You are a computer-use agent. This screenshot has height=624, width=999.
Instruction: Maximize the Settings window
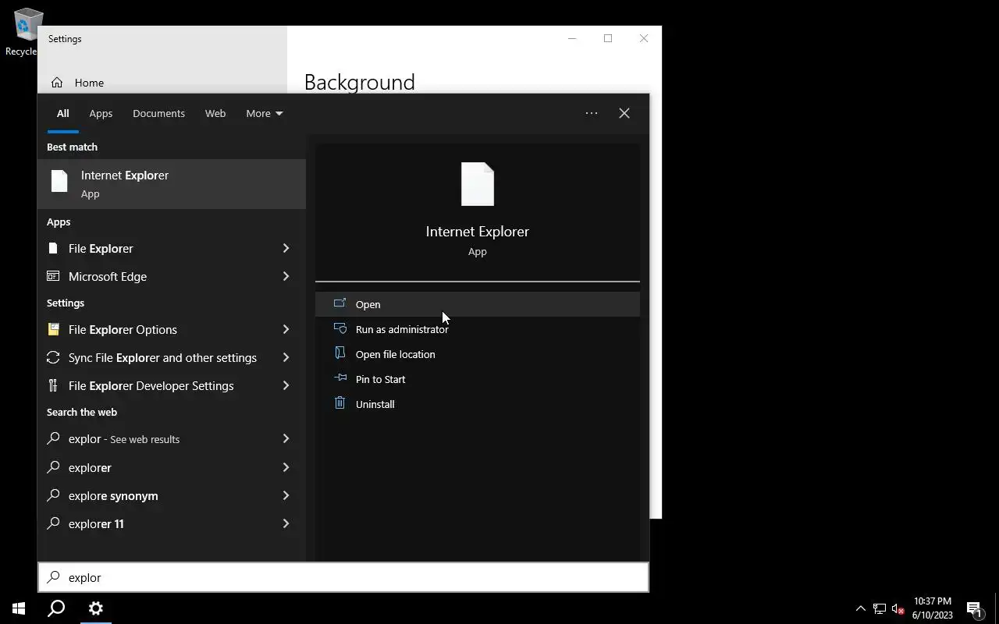[608, 38]
